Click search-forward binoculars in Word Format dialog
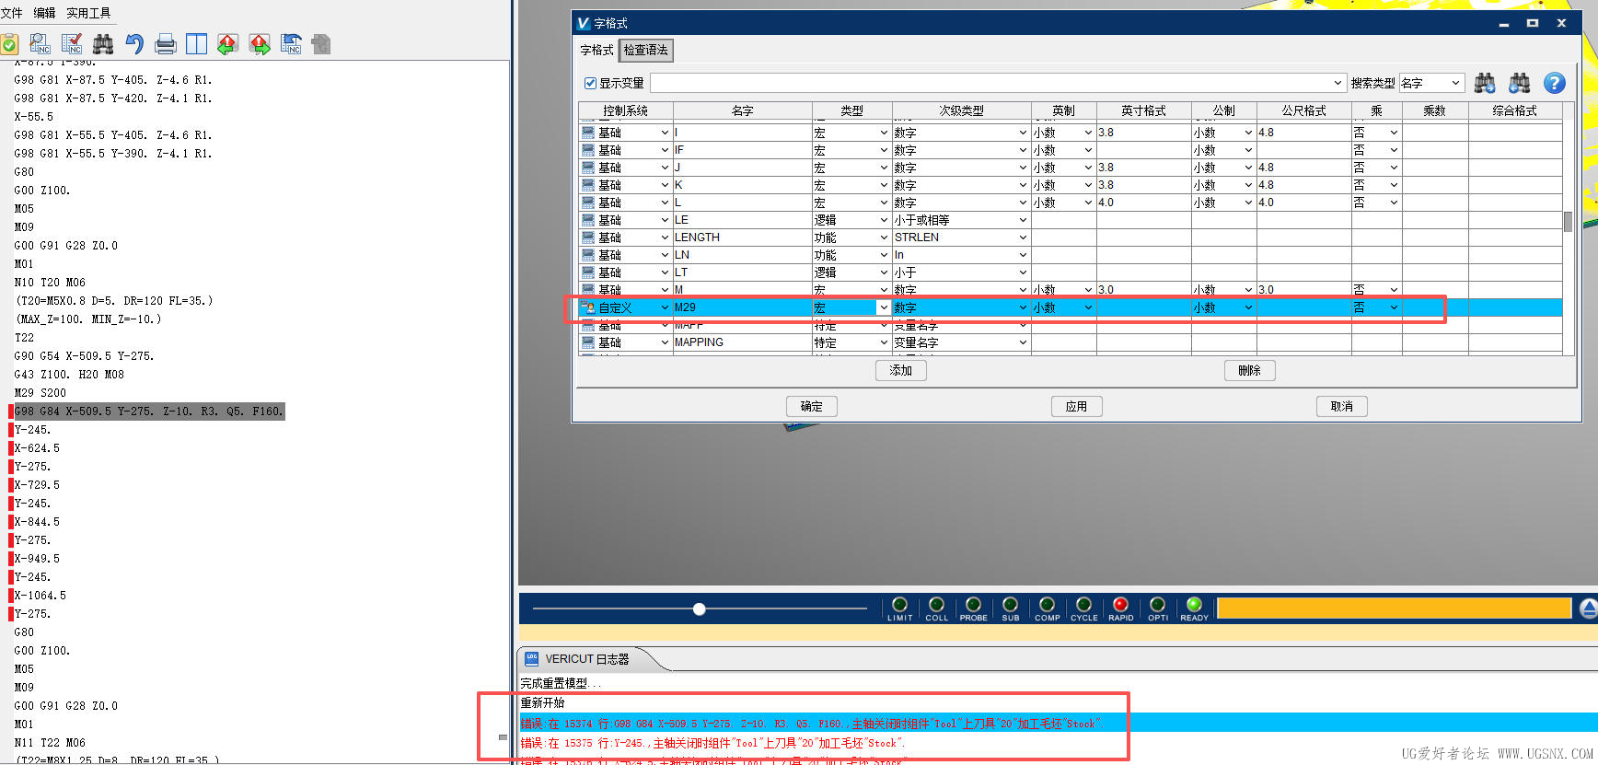This screenshot has height=765, width=1598. pyautogui.click(x=1485, y=83)
